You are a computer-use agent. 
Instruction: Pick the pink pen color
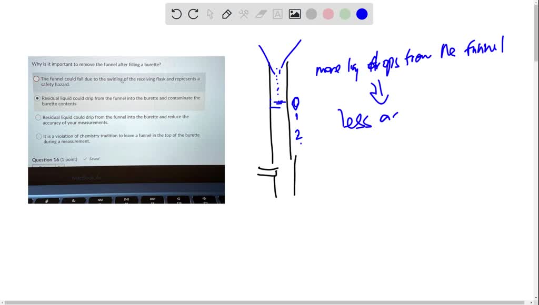coord(328,14)
